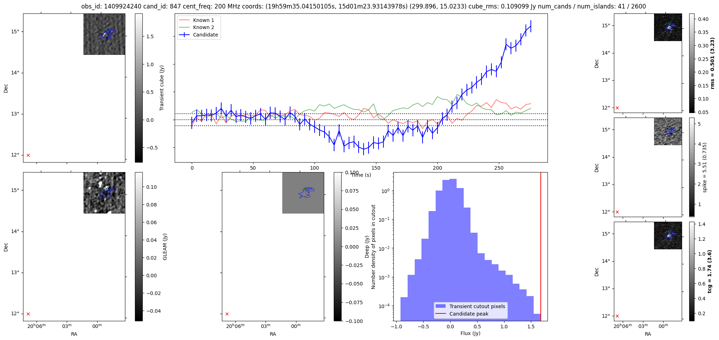Click the GLEAM (Jy) colorbar
719x340 pixels.
139,246
